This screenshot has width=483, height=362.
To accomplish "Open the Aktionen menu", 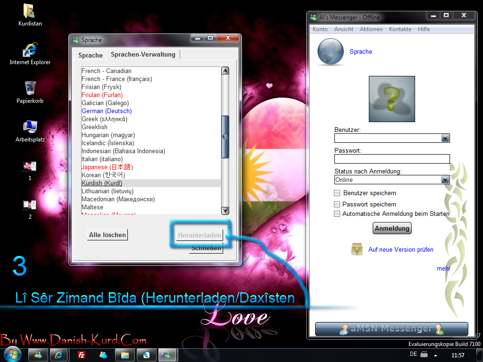I will tap(371, 29).
